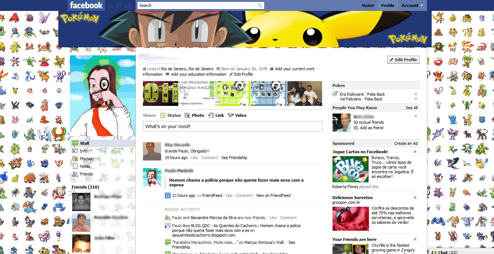Like the Alexandre Marcos friendship activity
The image size is (494, 254).
pos(273,218)
